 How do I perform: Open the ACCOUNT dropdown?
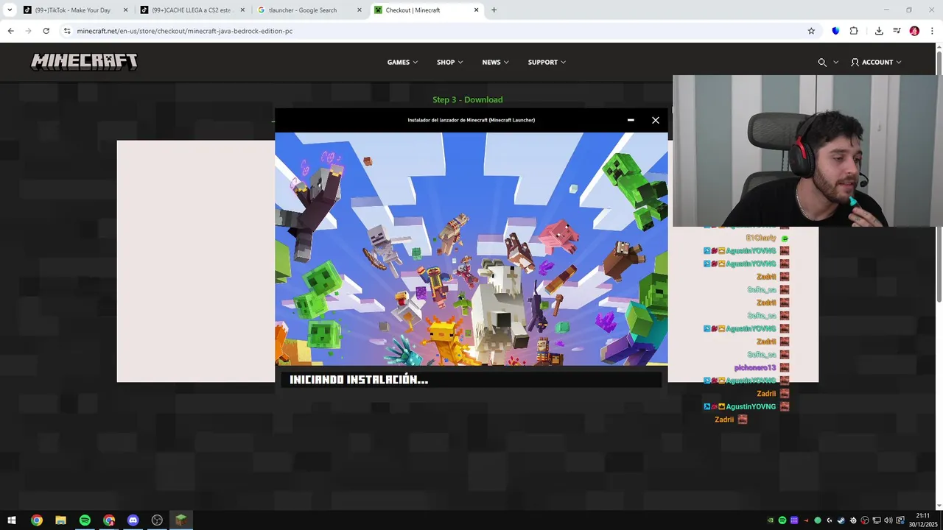coord(876,63)
